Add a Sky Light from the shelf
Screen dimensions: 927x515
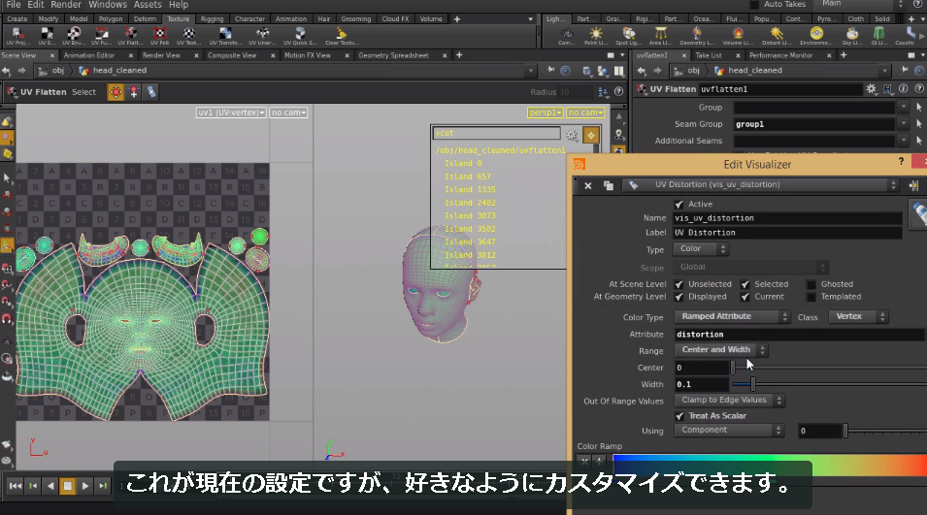(x=852, y=36)
